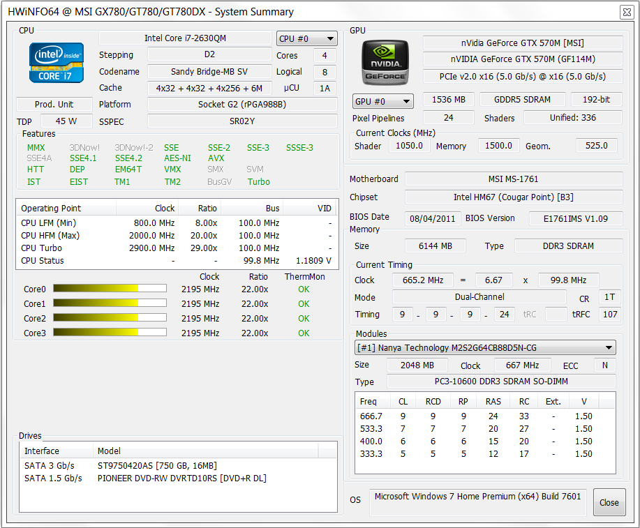Click the tRFC value 107
The width and height of the screenshot is (640, 528).
point(610,314)
